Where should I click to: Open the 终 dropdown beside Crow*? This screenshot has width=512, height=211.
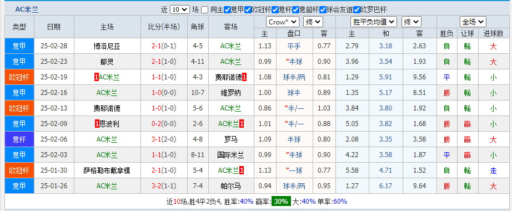click(x=313, y=22)
